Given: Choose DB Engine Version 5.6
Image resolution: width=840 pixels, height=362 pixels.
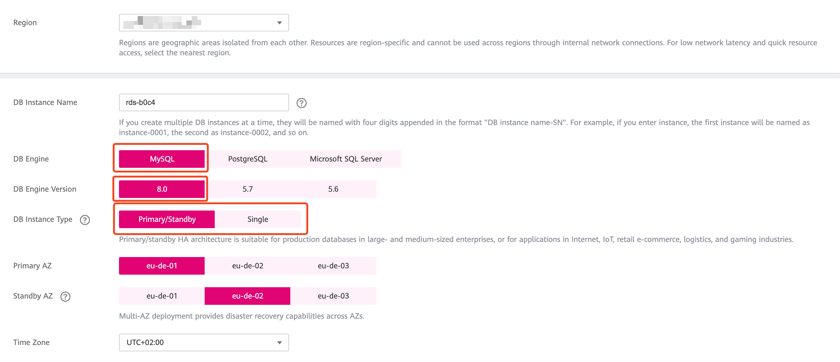Looking at the screenshot, I should (x=333, y=189).
